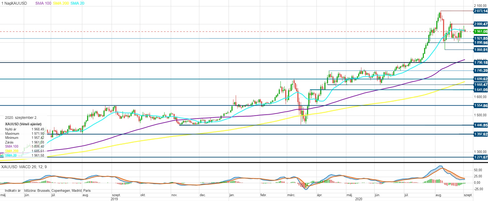Select the Zárás row in the data box
The image size is (488, 201).
[25, 142]
